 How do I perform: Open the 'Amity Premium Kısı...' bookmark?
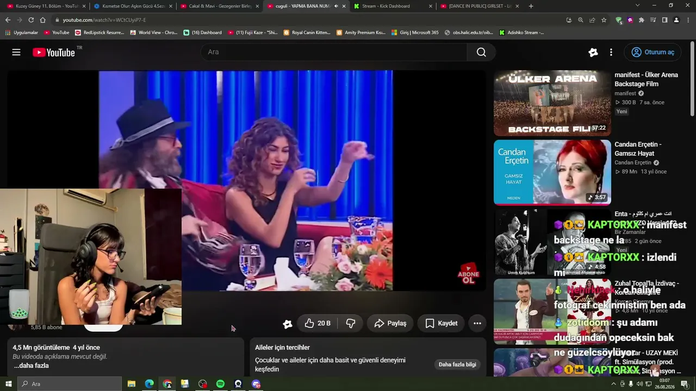[x=361, y=33]
